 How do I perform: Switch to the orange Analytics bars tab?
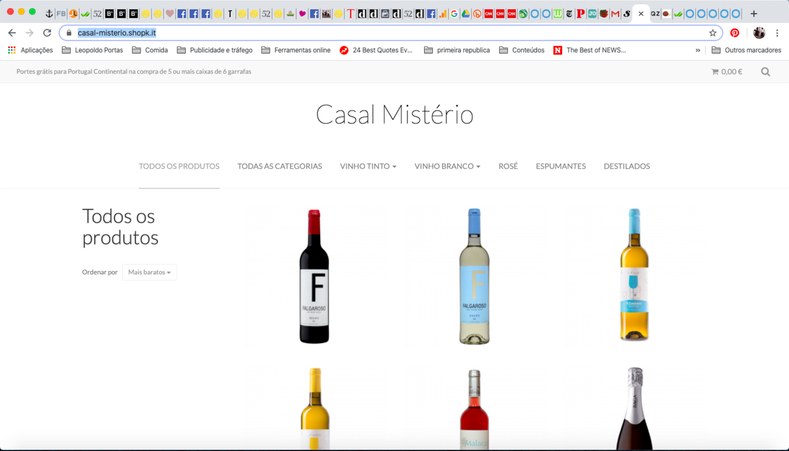coord(443,14)
